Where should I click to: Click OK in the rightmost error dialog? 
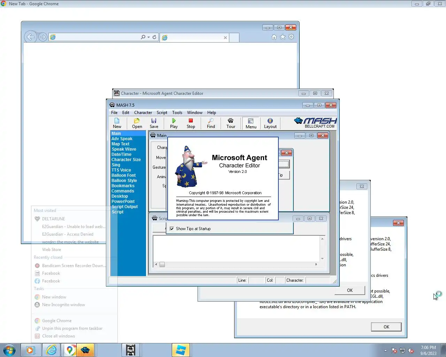386,327
